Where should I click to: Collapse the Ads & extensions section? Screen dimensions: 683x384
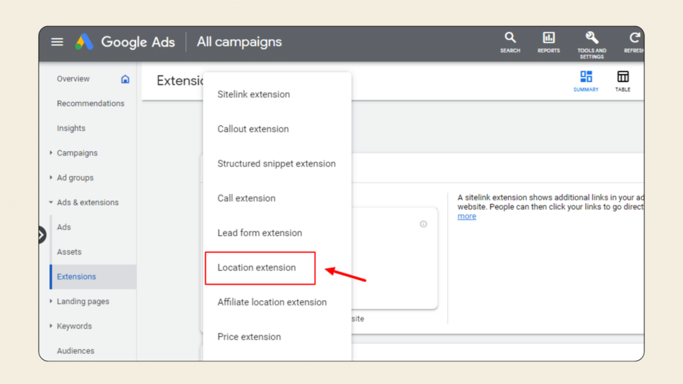coord(51,203)
